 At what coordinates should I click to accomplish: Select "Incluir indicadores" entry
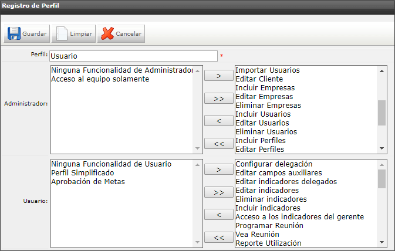(x=268, y=208)
